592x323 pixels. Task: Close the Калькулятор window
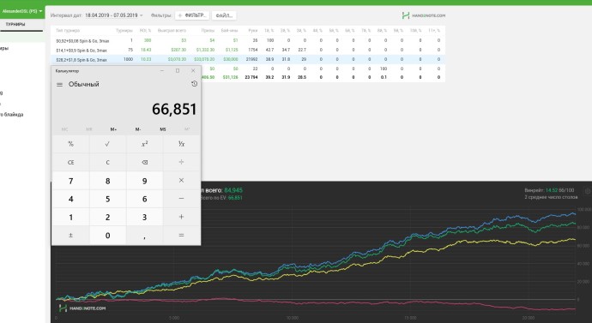pyautogui.click(x=193, y=71)
